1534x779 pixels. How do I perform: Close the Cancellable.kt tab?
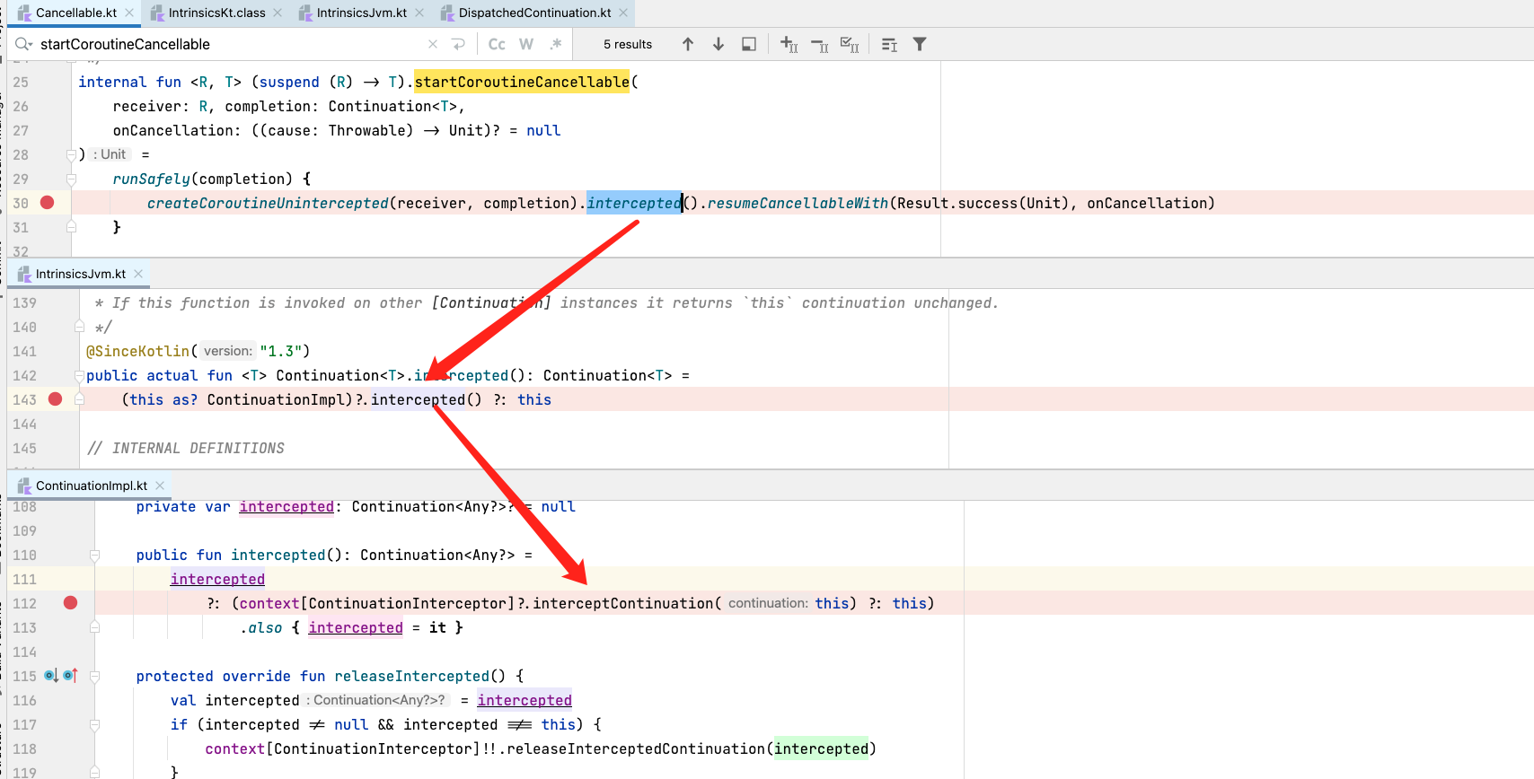point(129,13)
